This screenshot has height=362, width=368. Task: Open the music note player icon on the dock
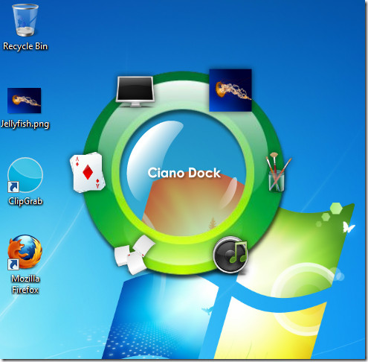click(230, 255)
